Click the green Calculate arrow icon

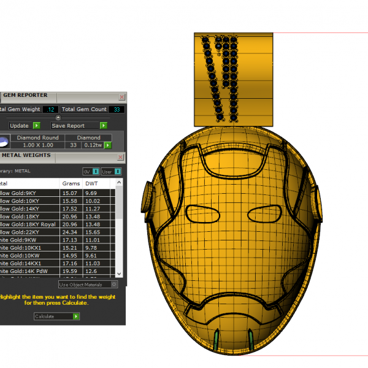[76, 316]
